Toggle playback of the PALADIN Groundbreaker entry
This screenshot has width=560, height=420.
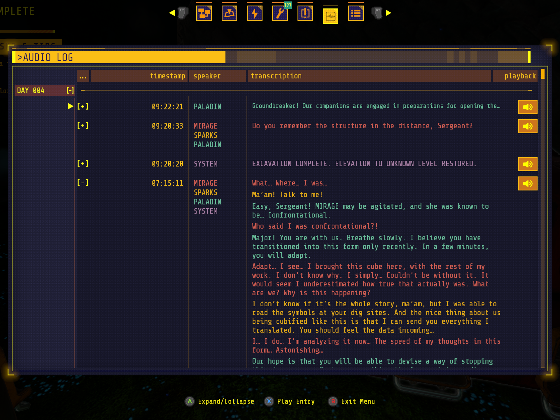[527, 107]
